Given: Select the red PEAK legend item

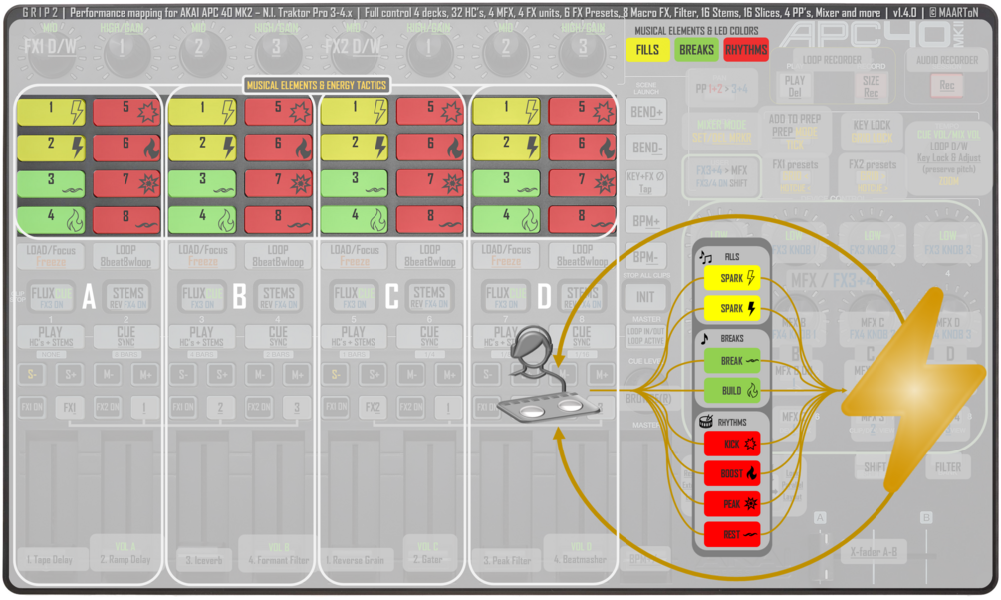Looking at the screenshot, I should click(732, 504).
